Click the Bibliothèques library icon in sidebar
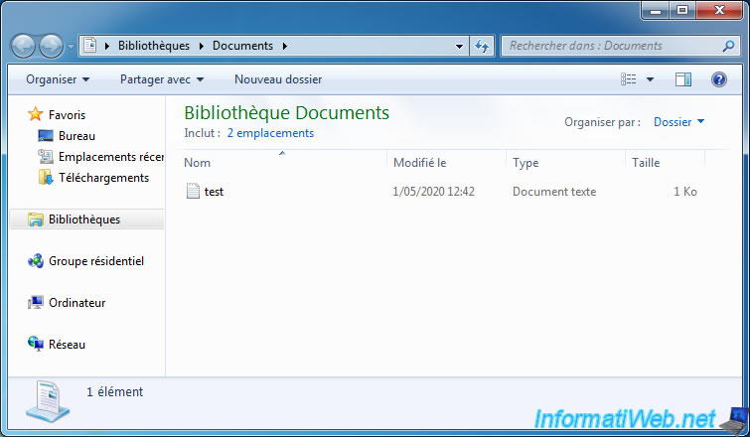The width and height of the screenshot is (750, 437). point(36,219)
